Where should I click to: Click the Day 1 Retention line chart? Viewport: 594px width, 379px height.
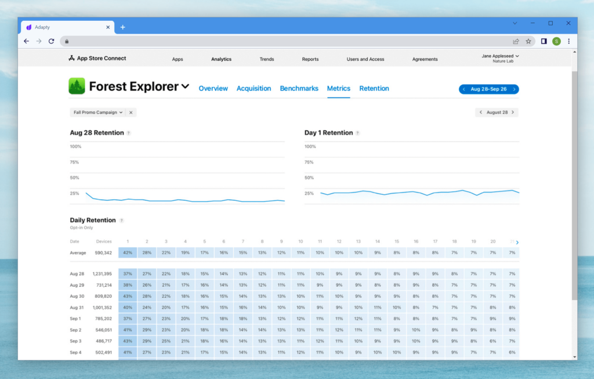(x=412, y=174)
